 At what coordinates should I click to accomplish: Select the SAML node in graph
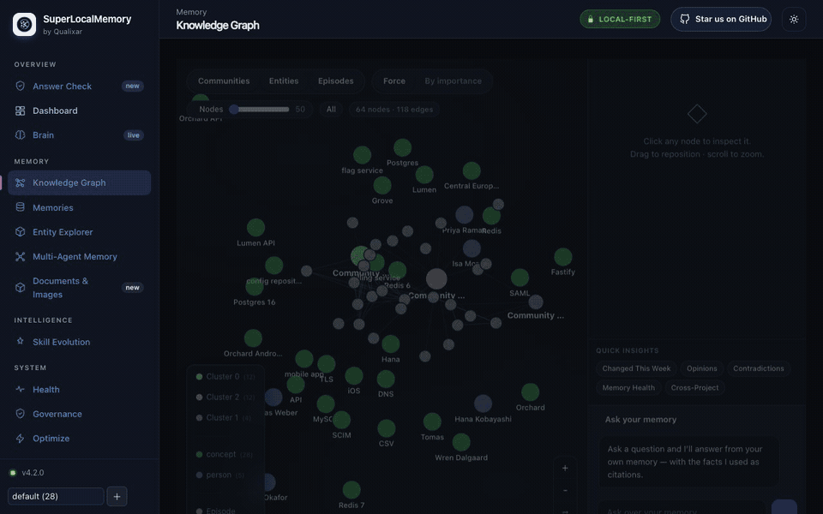tap(520, 278)
